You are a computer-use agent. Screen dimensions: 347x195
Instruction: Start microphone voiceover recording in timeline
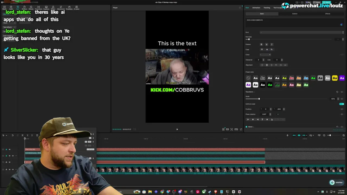click(x=287, y=135)
